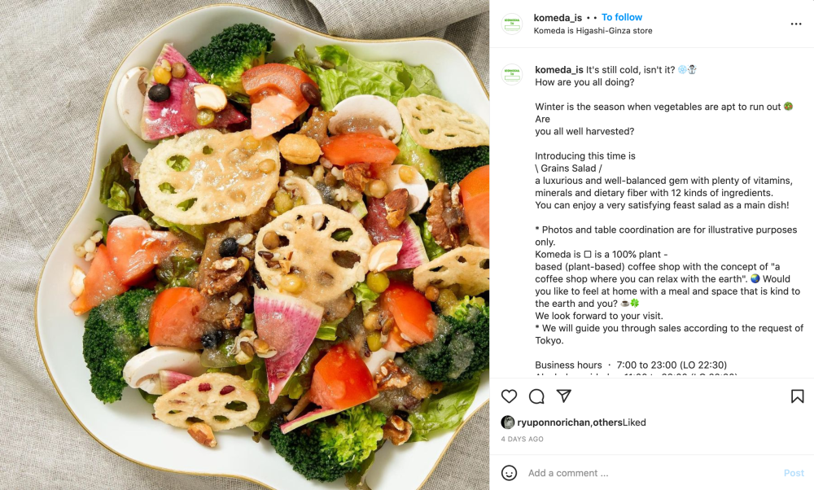814x490 pixels.
Task: Click komeda_is avatar beside the caption
Action: pos(511,75)
